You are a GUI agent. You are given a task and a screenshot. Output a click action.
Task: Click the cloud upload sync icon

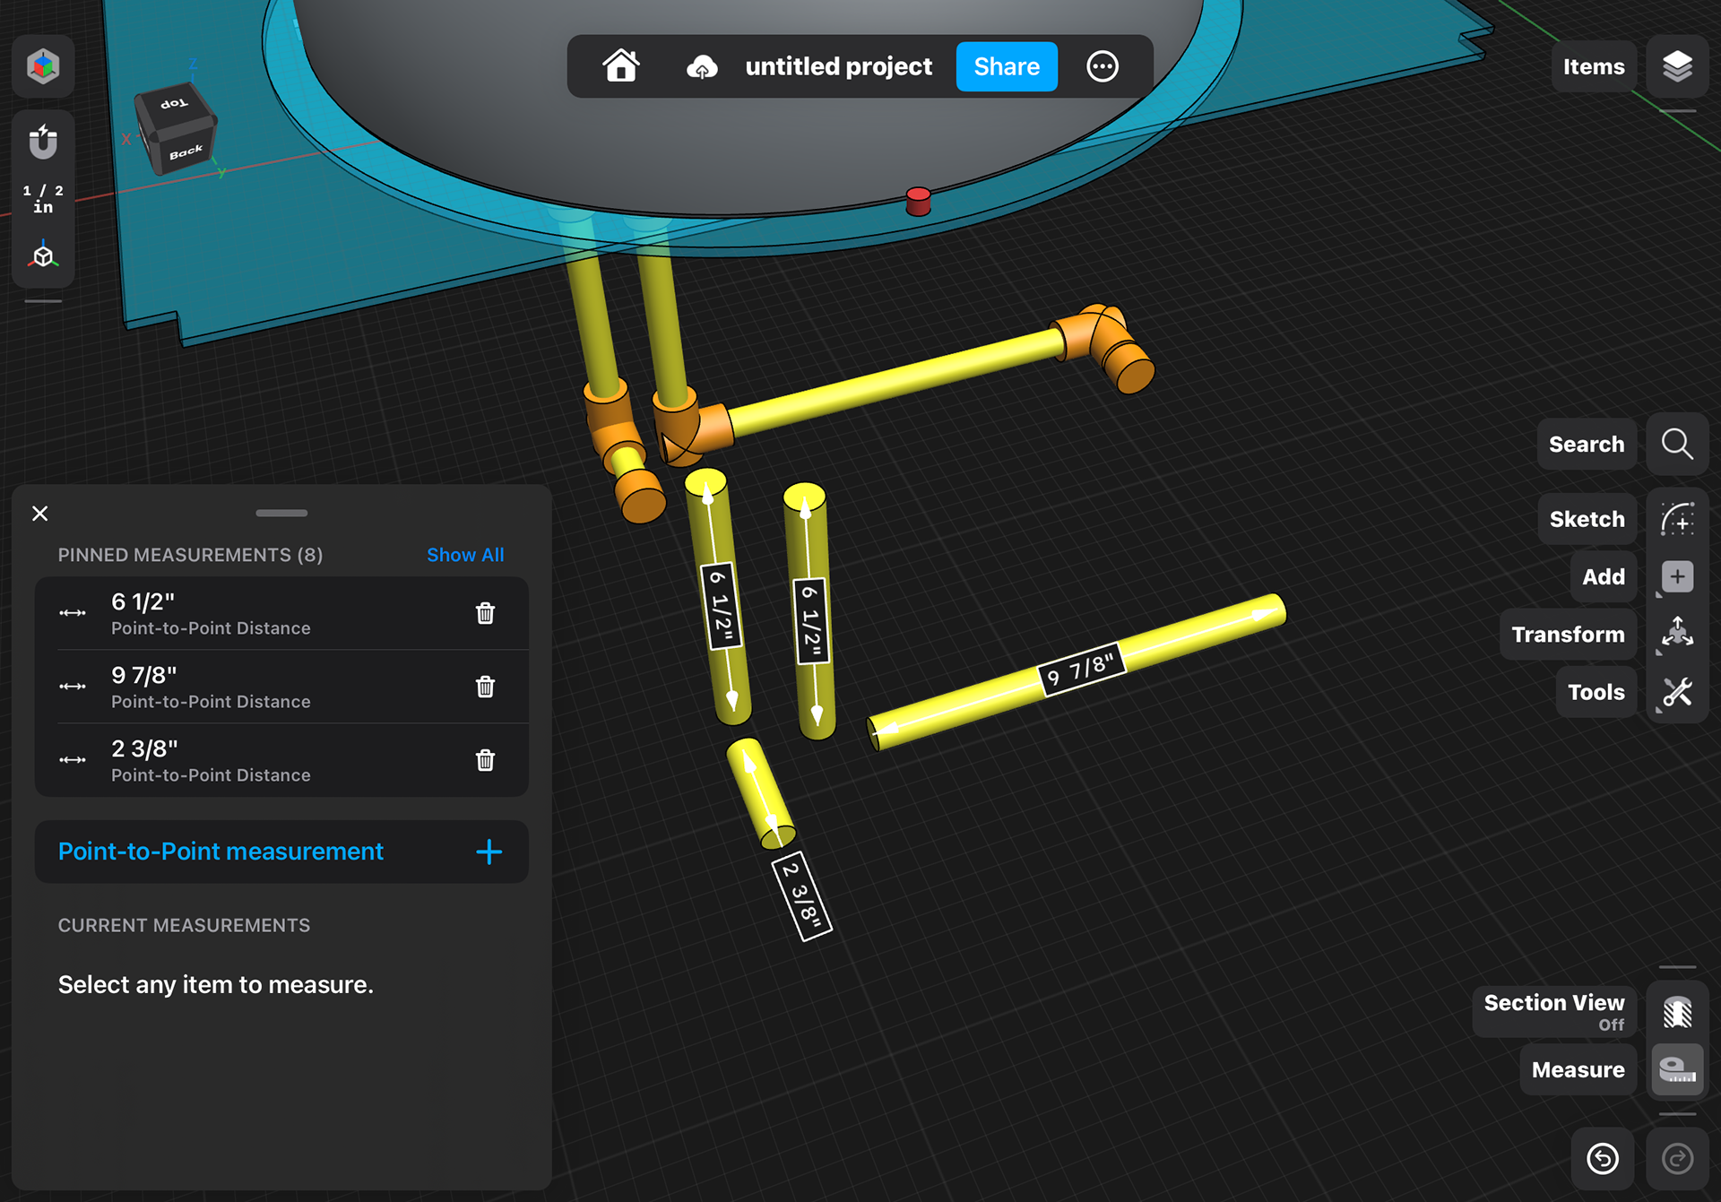point(702,67)
